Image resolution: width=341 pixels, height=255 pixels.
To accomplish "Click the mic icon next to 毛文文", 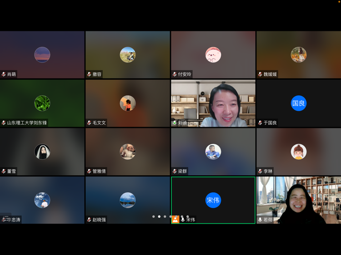I will tap(89, 123).
